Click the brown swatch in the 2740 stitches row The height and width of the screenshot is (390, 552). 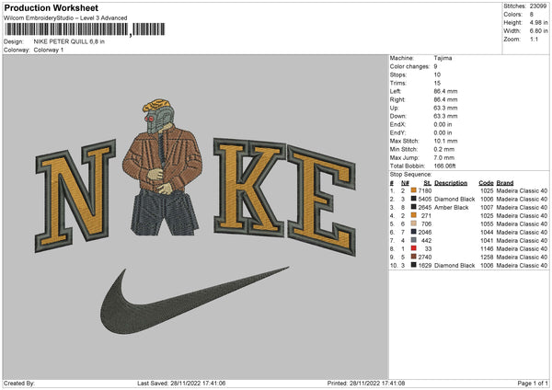pyautogui.click(x=414, y=257)
